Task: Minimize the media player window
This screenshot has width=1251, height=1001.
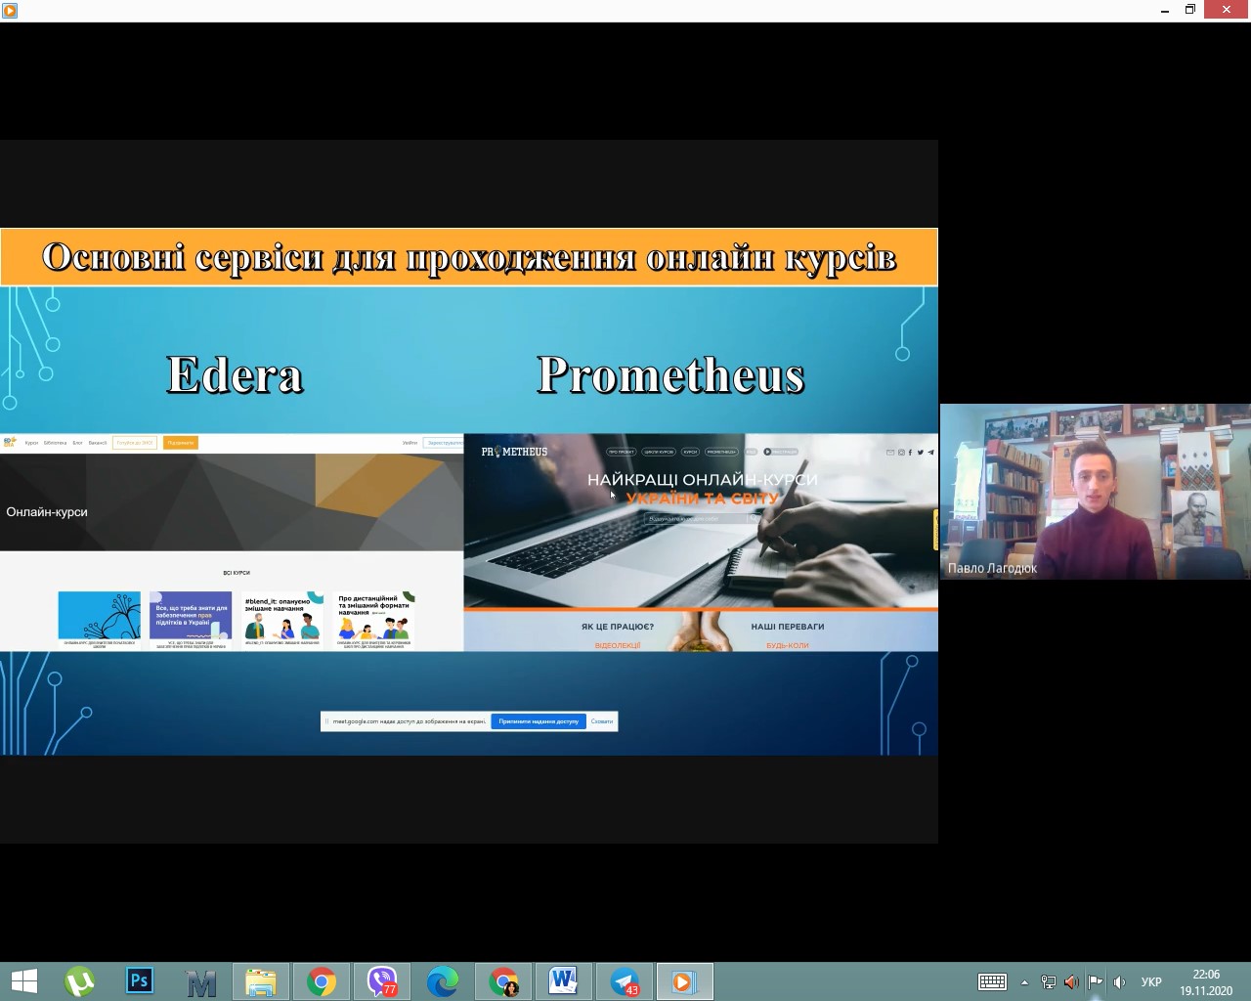Action: pyautogui.click(x=1164, y=11)
